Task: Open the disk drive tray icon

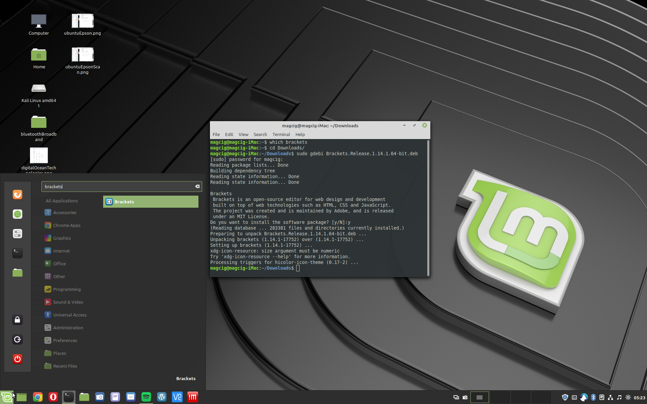Action: (602, 397)
